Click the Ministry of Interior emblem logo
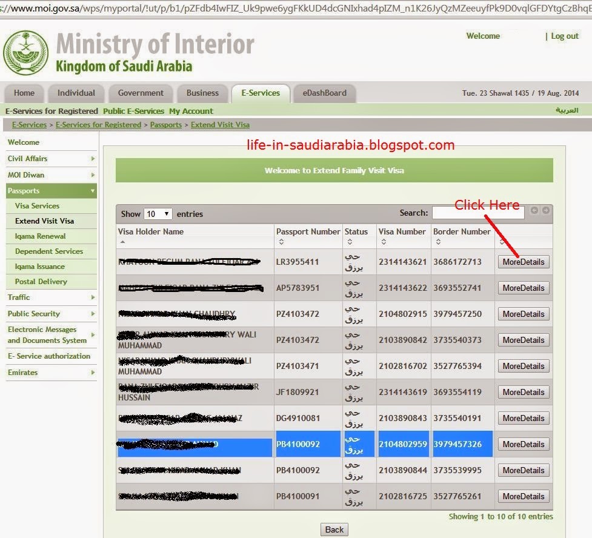 coord(25,53)
